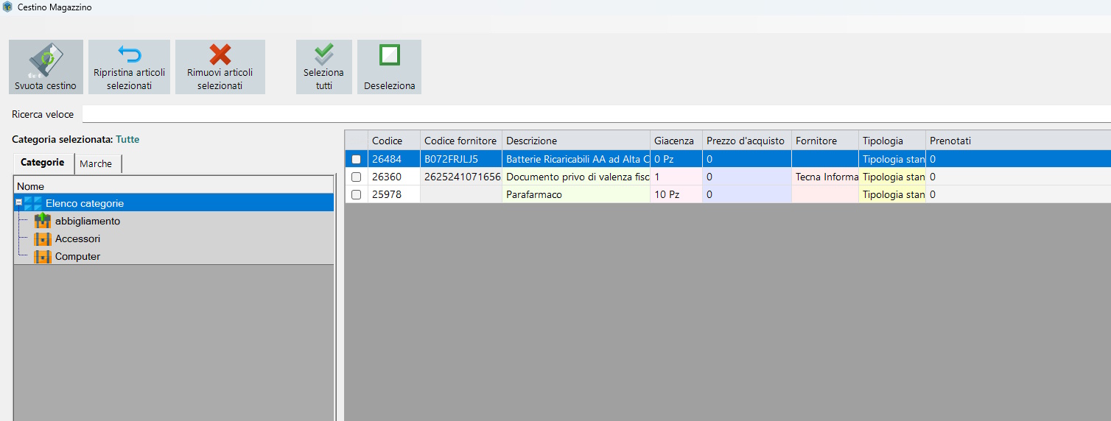
Task: Click the grid's top-left row selector header
Action: coord(357,141)
